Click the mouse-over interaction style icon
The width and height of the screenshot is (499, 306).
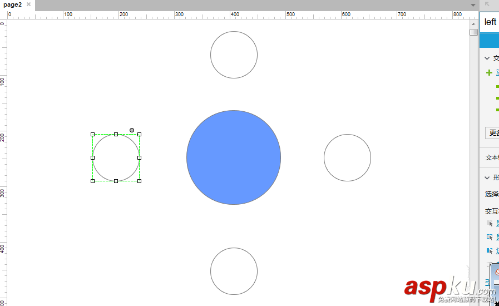point(490,224)
